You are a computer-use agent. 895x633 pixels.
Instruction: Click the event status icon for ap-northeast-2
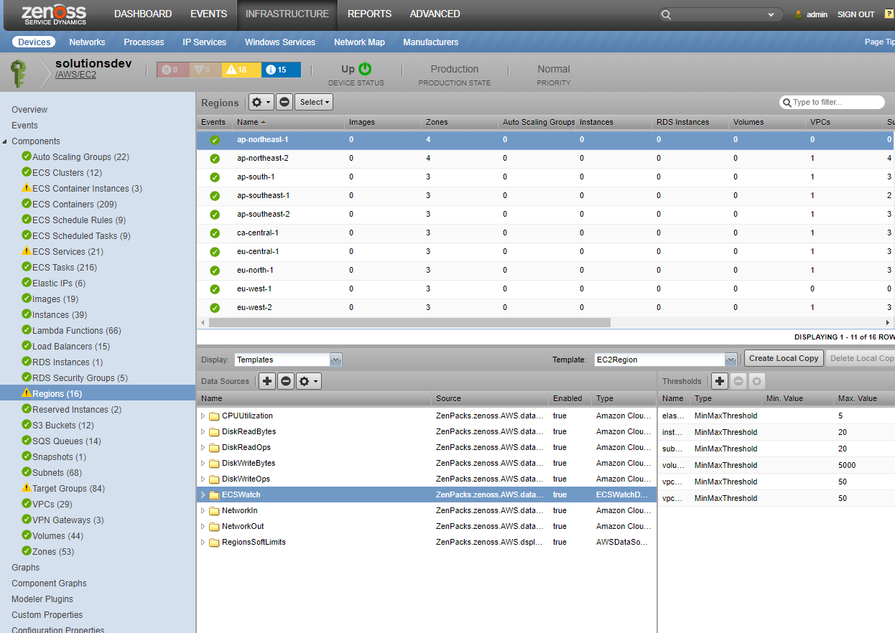point(215,159)
